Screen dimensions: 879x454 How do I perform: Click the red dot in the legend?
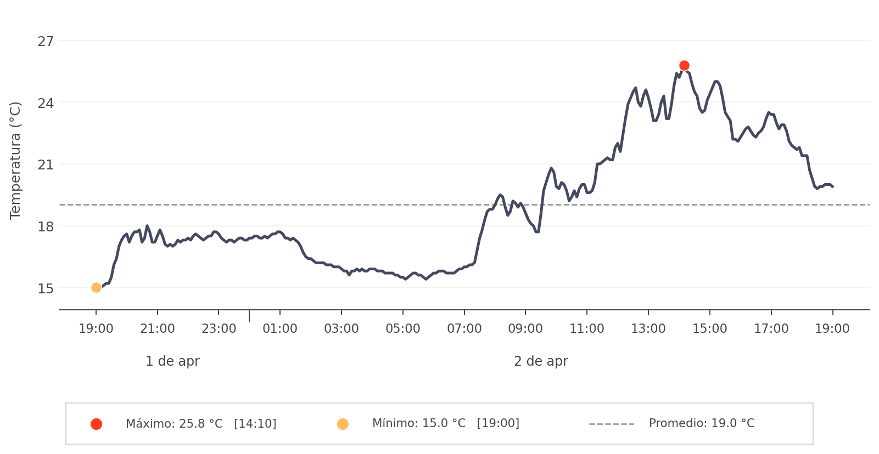[96, 424]
